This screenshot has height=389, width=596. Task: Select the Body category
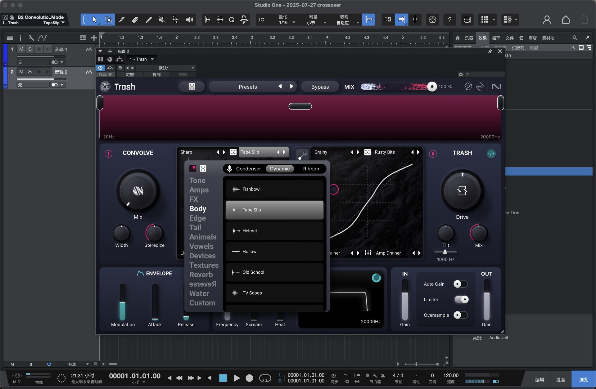point(197,208)
